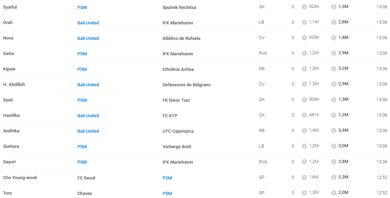Open PSM link in Gatra's row

coord(82,54)
